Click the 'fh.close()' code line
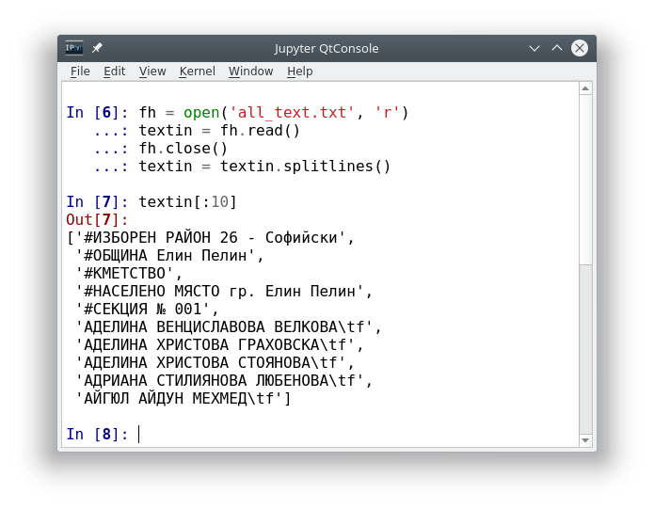The height and width of the screenshot is (509, 654). 183,149
